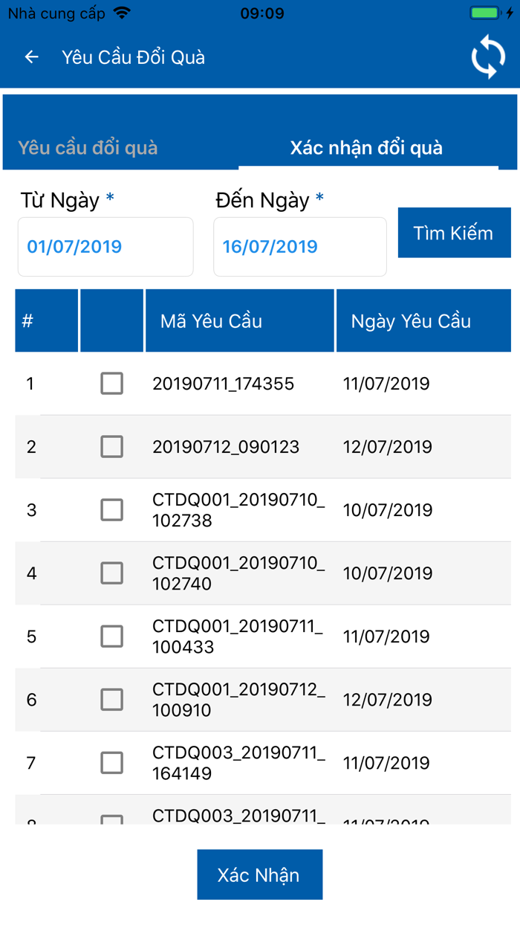
Task: Select checkbox for CTDQ003_20190711_164149
Action: coord(111,763)
